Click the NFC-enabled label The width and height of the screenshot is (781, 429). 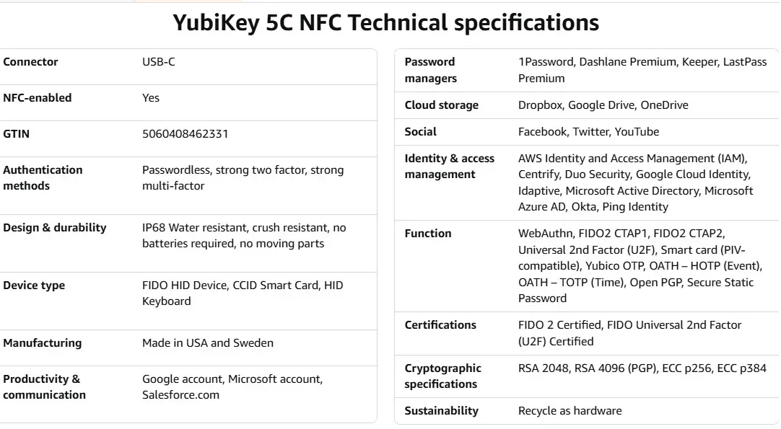[38, 98]
